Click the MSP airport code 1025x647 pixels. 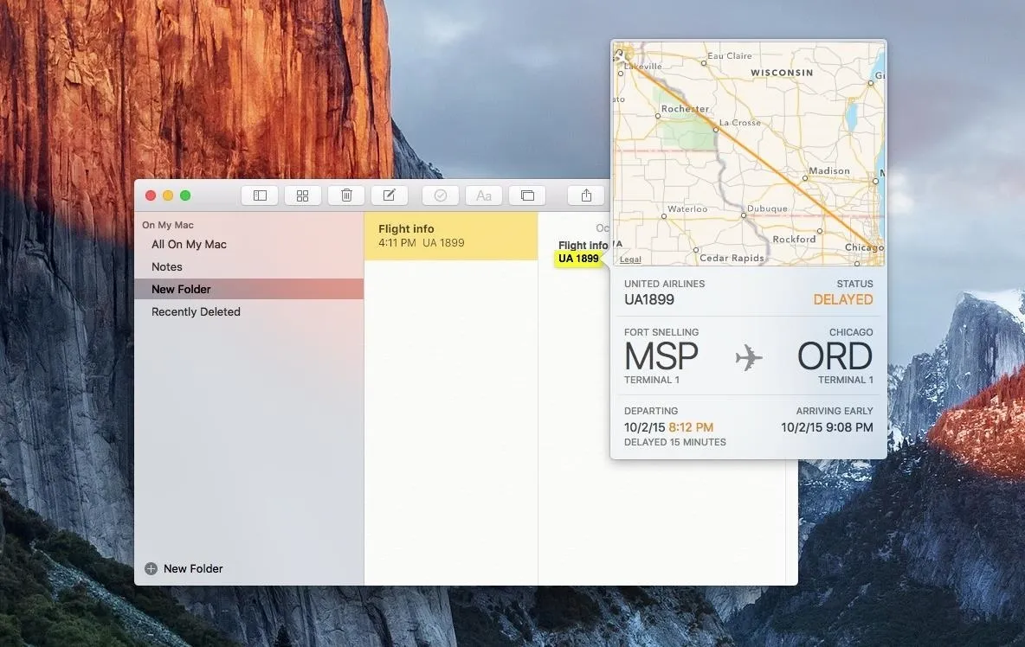point(661,356)
